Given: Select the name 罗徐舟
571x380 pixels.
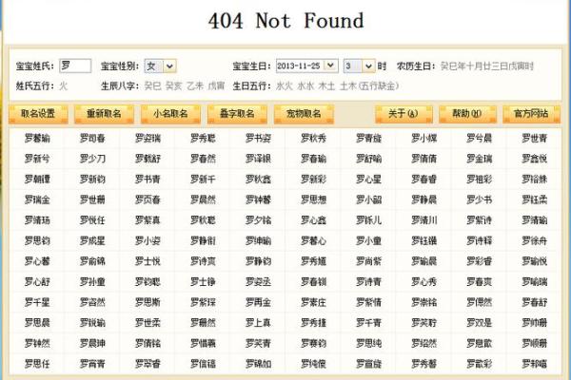Looking at the screenshot, I should pos(534,240).
